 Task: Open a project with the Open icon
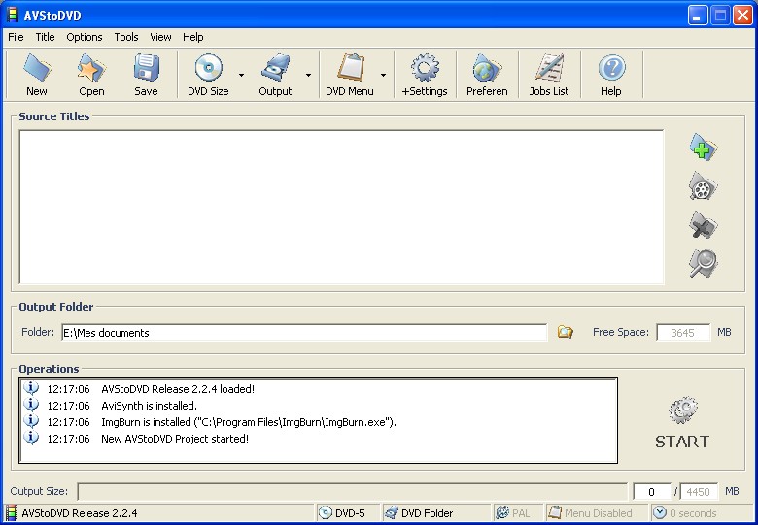pyautogui.click(x=91, y=74)
